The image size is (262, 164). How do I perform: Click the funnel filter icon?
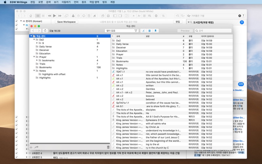coord(136,31)
